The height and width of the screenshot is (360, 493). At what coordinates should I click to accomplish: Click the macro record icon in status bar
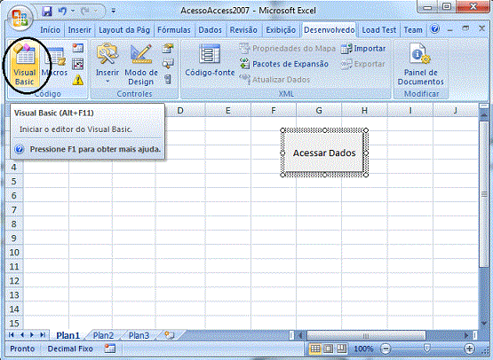tap(110, 348)
